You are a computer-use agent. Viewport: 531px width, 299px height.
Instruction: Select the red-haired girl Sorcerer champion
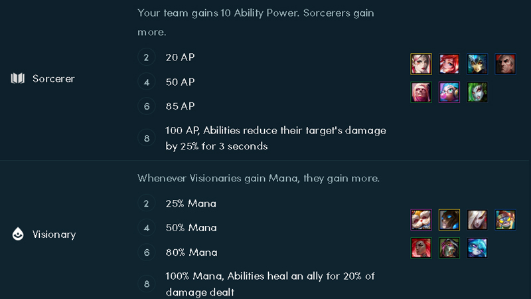coord(449,64)
